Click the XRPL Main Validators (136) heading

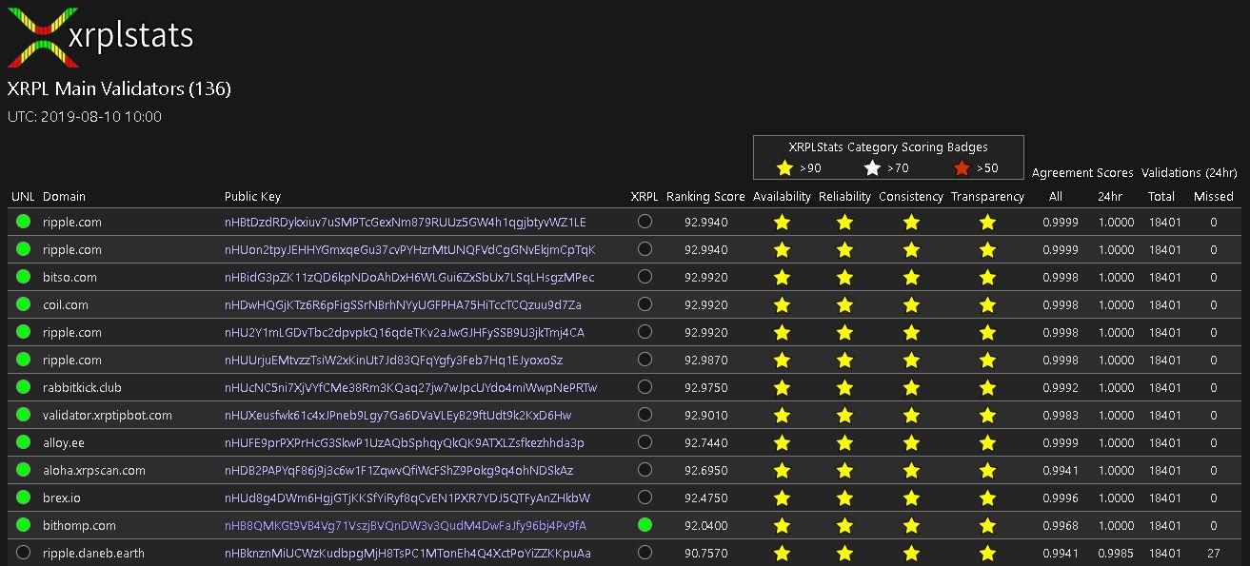(119, 89)
